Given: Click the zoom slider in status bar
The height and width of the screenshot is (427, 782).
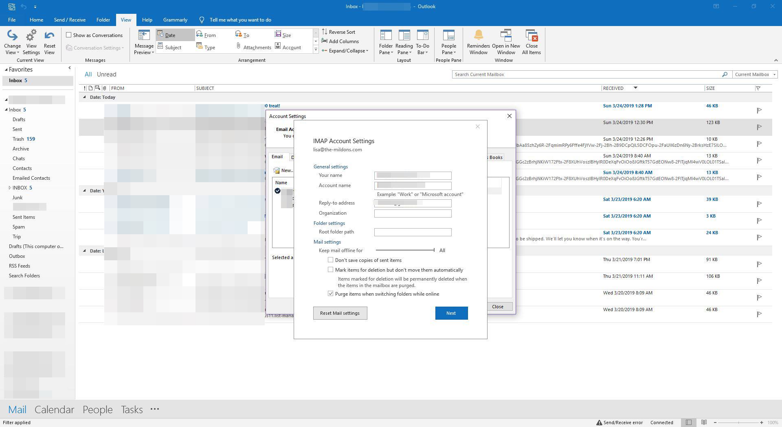Looking at the screenshot, I should 738,423.
